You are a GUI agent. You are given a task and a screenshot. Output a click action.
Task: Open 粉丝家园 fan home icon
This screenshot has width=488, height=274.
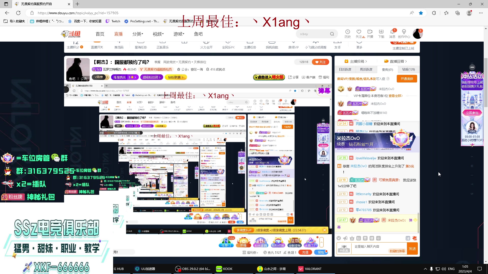point(261,242)
